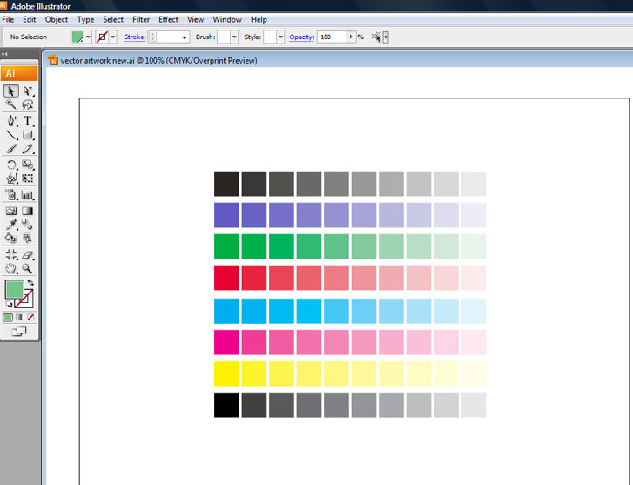Open fill color dropdown in control bar
The width and height of the screenshot is (633, 485).
[89, 37]
